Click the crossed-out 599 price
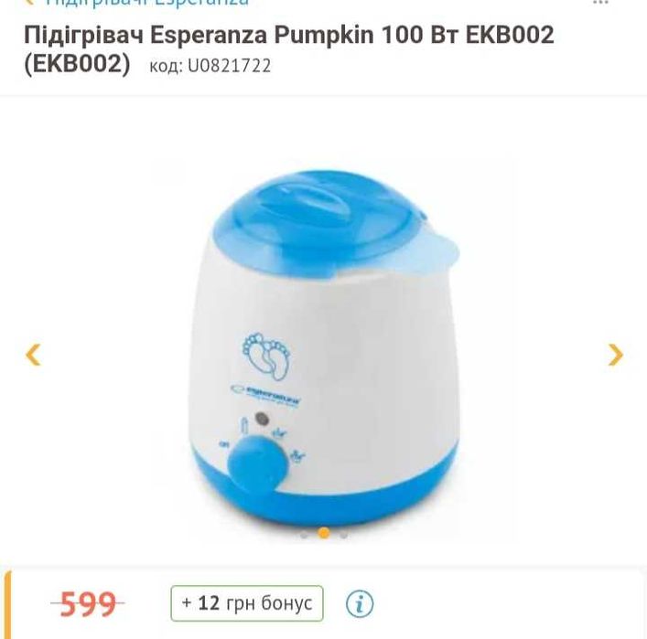The image size is (647, 639). point(88,604)
